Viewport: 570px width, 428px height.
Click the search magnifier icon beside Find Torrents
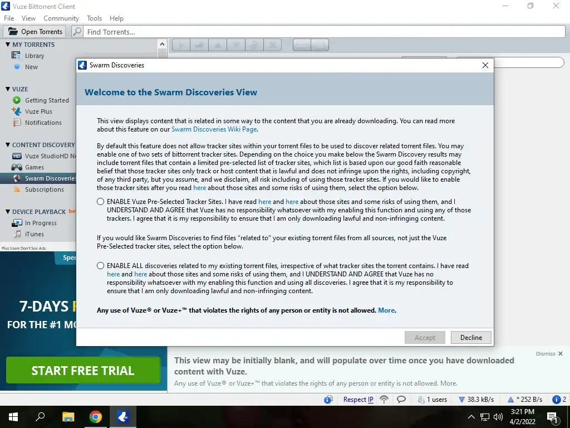pyautogui.click(x=77, y=32)
